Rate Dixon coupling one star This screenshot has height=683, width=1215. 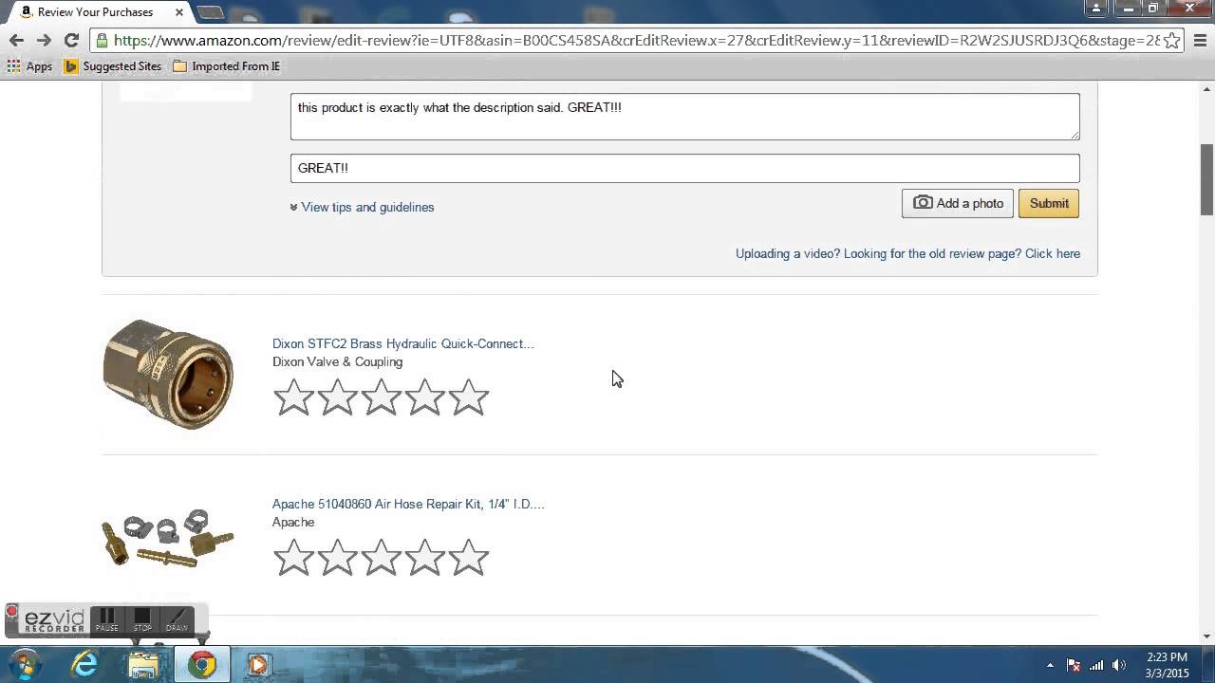(x=293, y=397)
